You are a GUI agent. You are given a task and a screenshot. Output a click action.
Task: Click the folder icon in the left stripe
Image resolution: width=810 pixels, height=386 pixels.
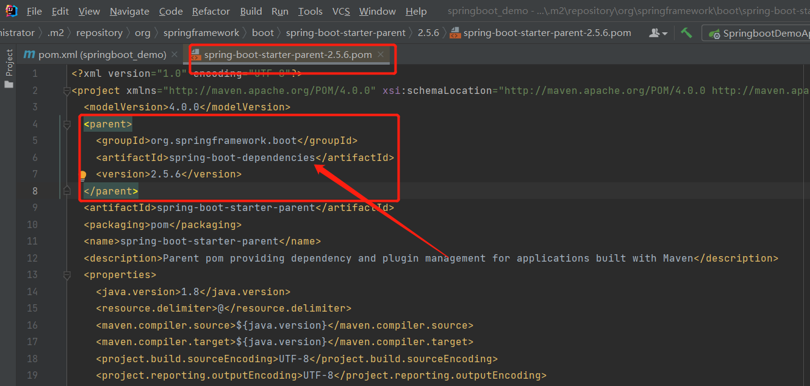tap(9, 84)
